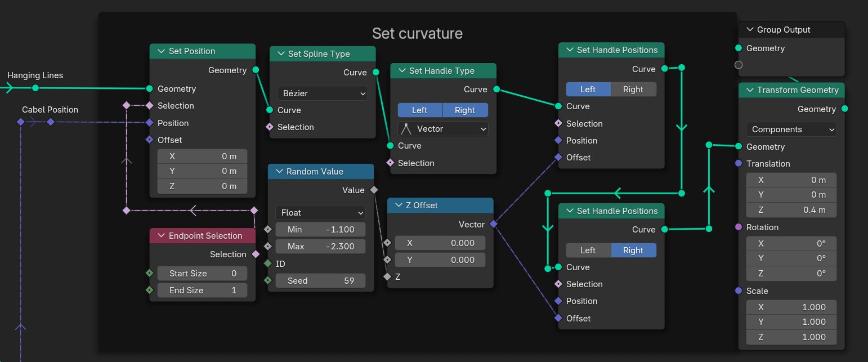Screen dimensions: 868x362
Task: Click Rotation socket of Transform Geometry
Action: coord(739,227)
